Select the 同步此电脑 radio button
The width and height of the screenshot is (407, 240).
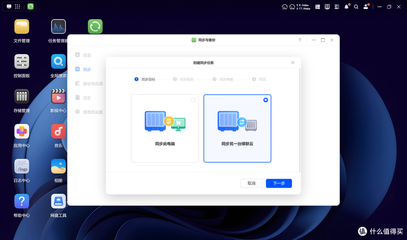click(x=193, y=100)
